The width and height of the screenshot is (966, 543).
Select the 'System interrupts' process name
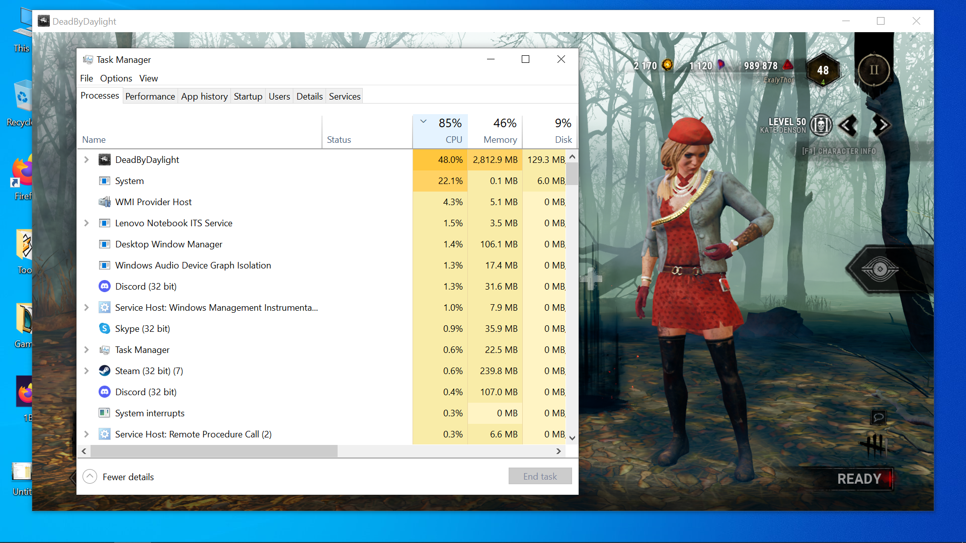150,413
